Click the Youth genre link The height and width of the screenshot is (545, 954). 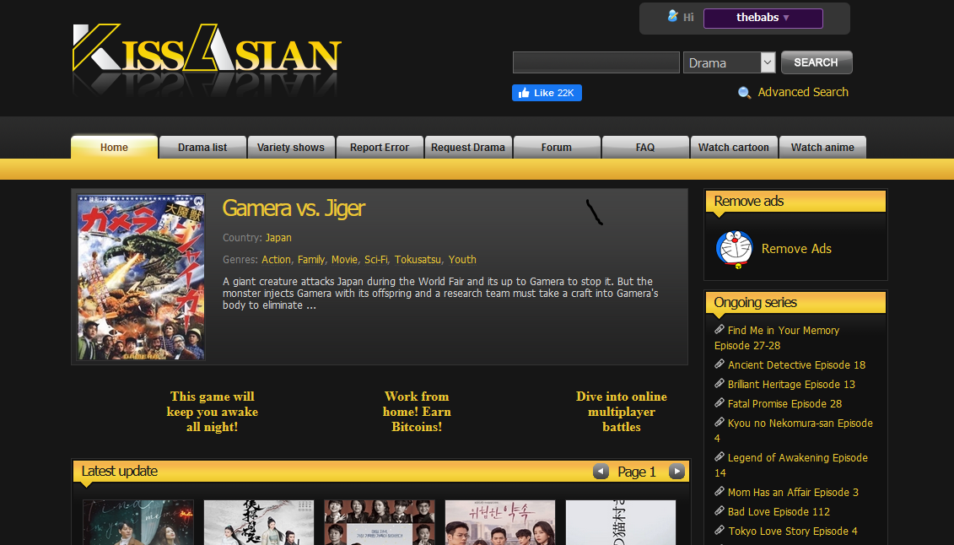[462, 260]
